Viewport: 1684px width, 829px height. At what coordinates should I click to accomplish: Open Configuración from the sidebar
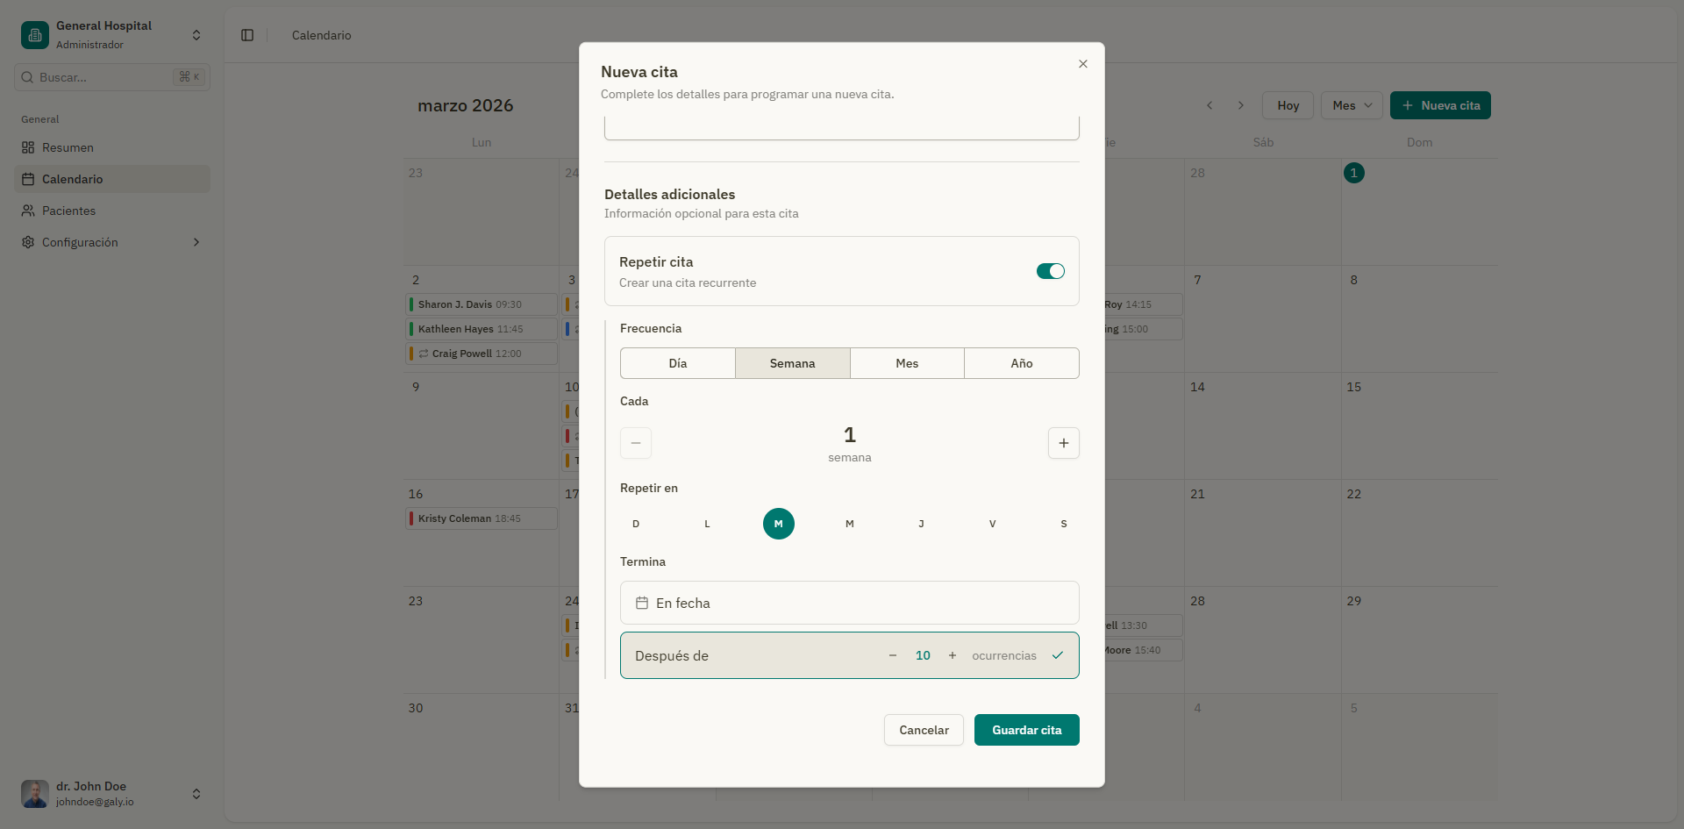[79, 242]
